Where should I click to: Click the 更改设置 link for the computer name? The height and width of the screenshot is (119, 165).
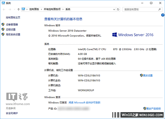point(148,75)
